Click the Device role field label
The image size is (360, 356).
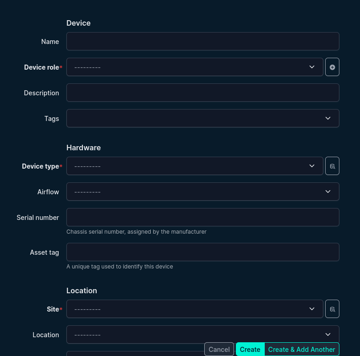(42, 67)
